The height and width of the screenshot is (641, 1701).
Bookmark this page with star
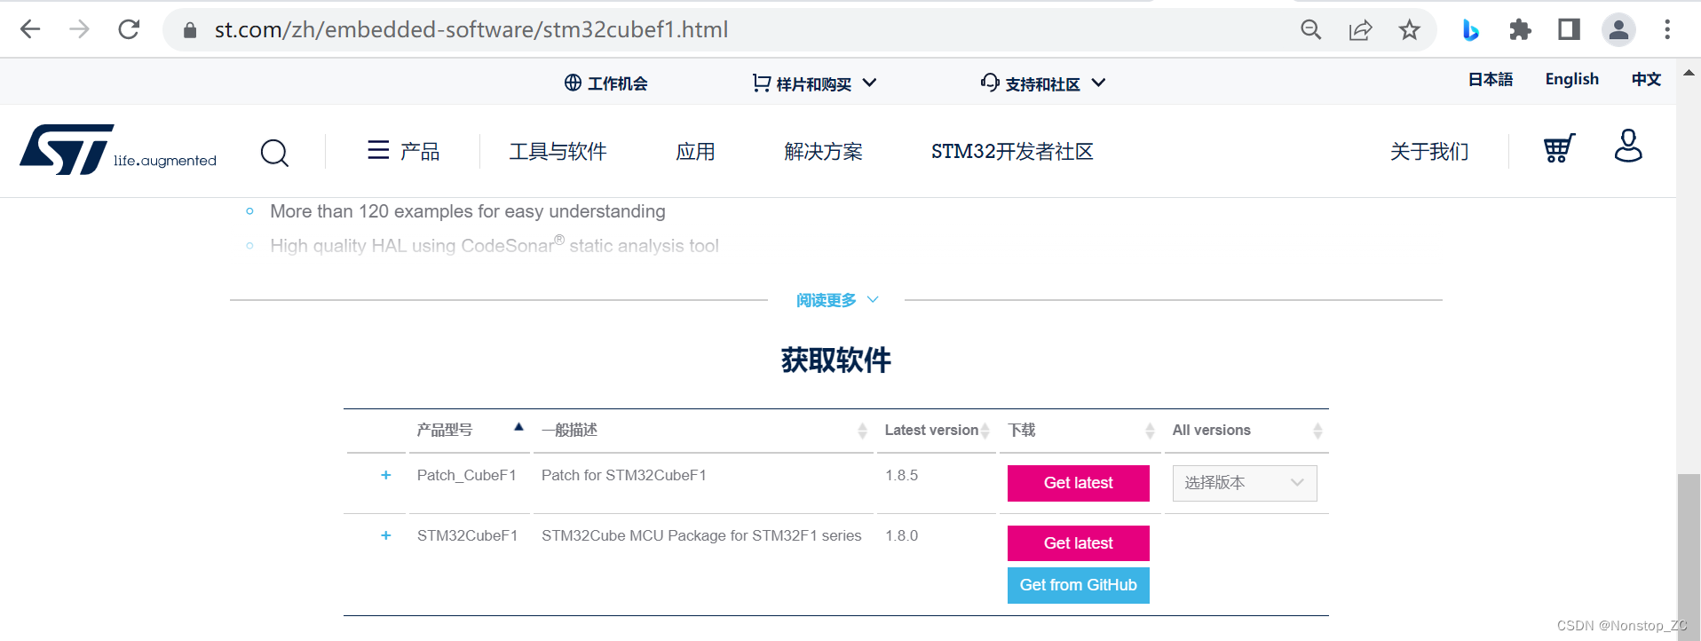tap(1409, 30)
